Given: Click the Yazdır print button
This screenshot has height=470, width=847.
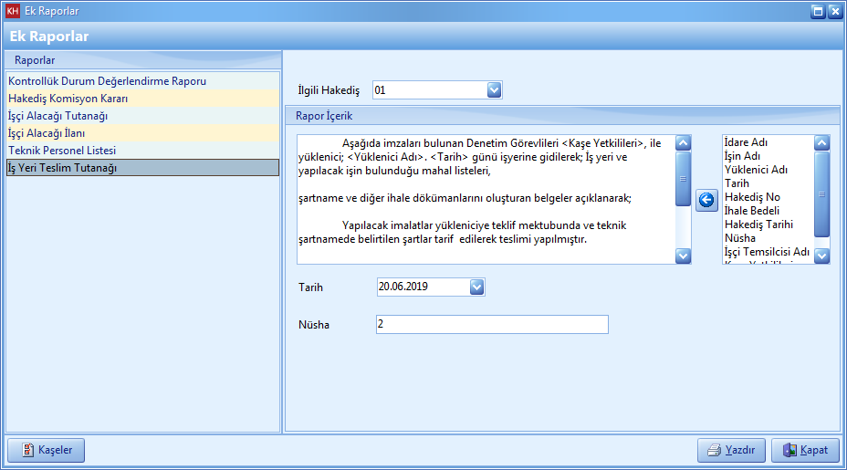Looking at the screenshot, I should click(x=731, y=451).
